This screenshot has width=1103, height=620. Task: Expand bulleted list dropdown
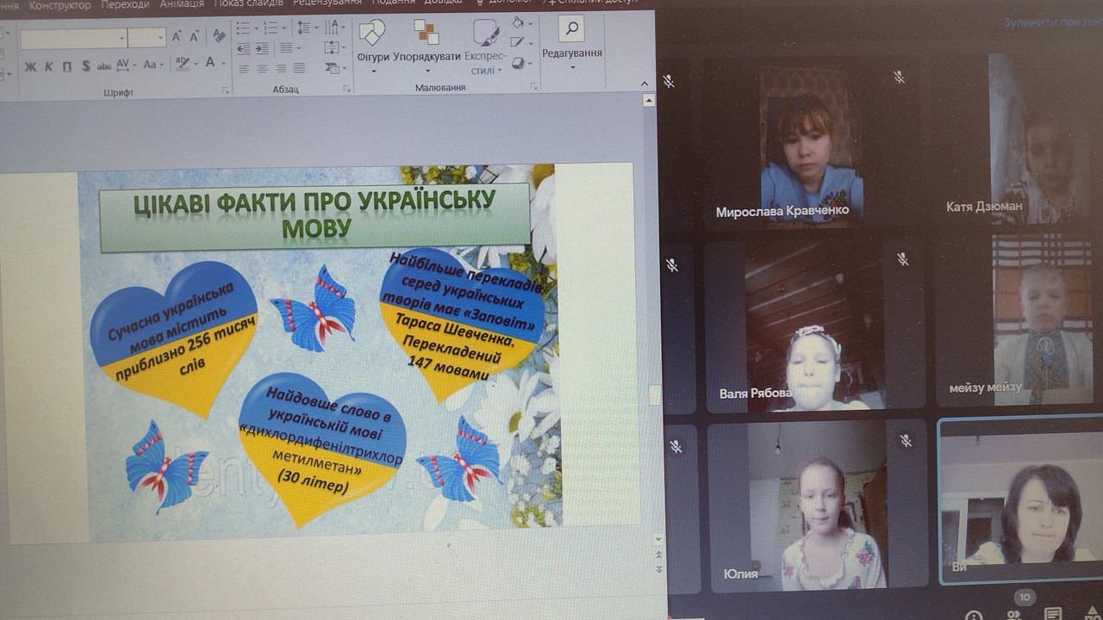coord(257,28)
